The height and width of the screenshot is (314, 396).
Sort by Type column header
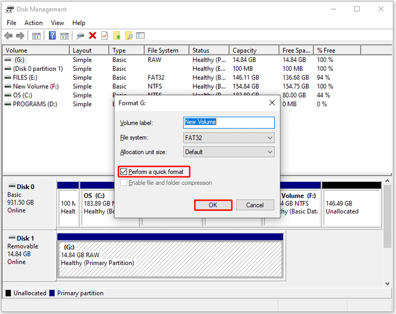click(127, 50)
